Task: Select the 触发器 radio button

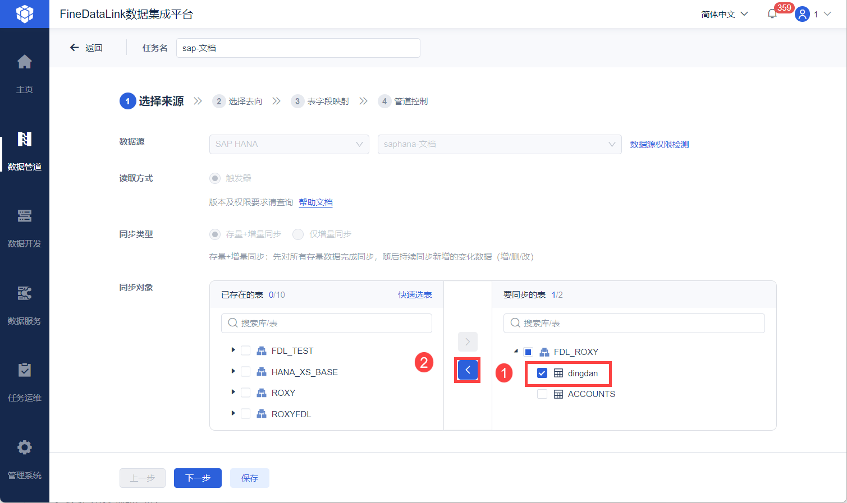Action: pos(215,178)
